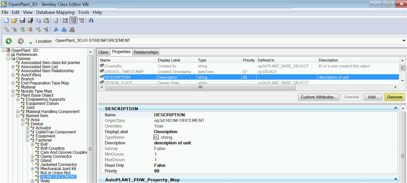Switch to the hierarchy view icon
This screenshot has height=183, width=407.
tap(82, 20)
